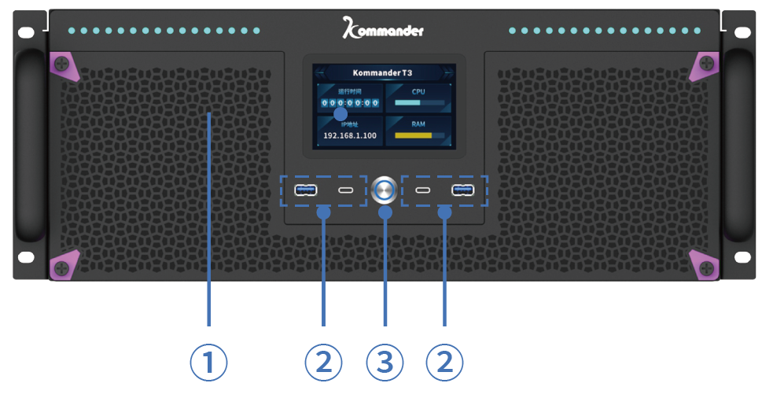The image size is (773, 420).
Task: Click the Kommander logo at top center
Action: coord(384,29)
